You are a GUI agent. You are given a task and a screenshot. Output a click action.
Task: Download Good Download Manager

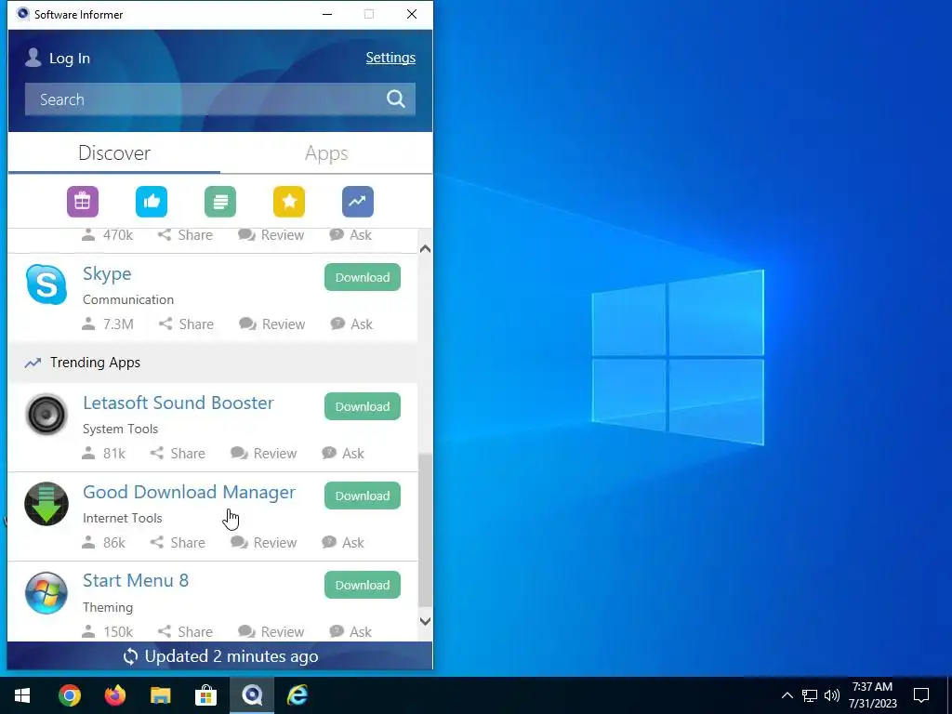coord(363,496)
